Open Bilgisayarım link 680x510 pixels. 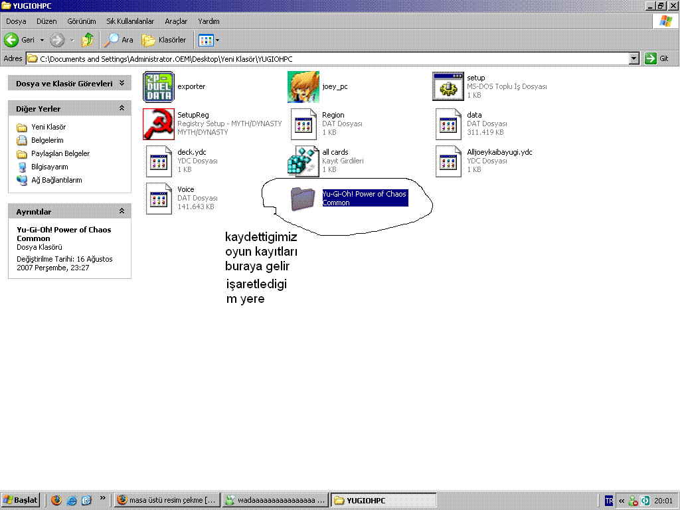(49, 167)
